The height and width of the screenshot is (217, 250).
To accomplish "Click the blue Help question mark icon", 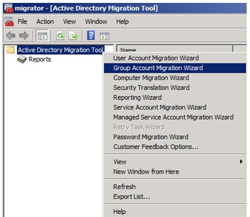I will pyautogui.click(x=91, y=35).
